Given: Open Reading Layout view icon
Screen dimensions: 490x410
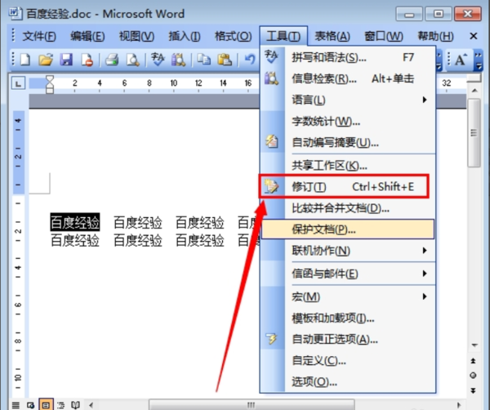Looking at the screenshot, I should click(x=75, y=405).
